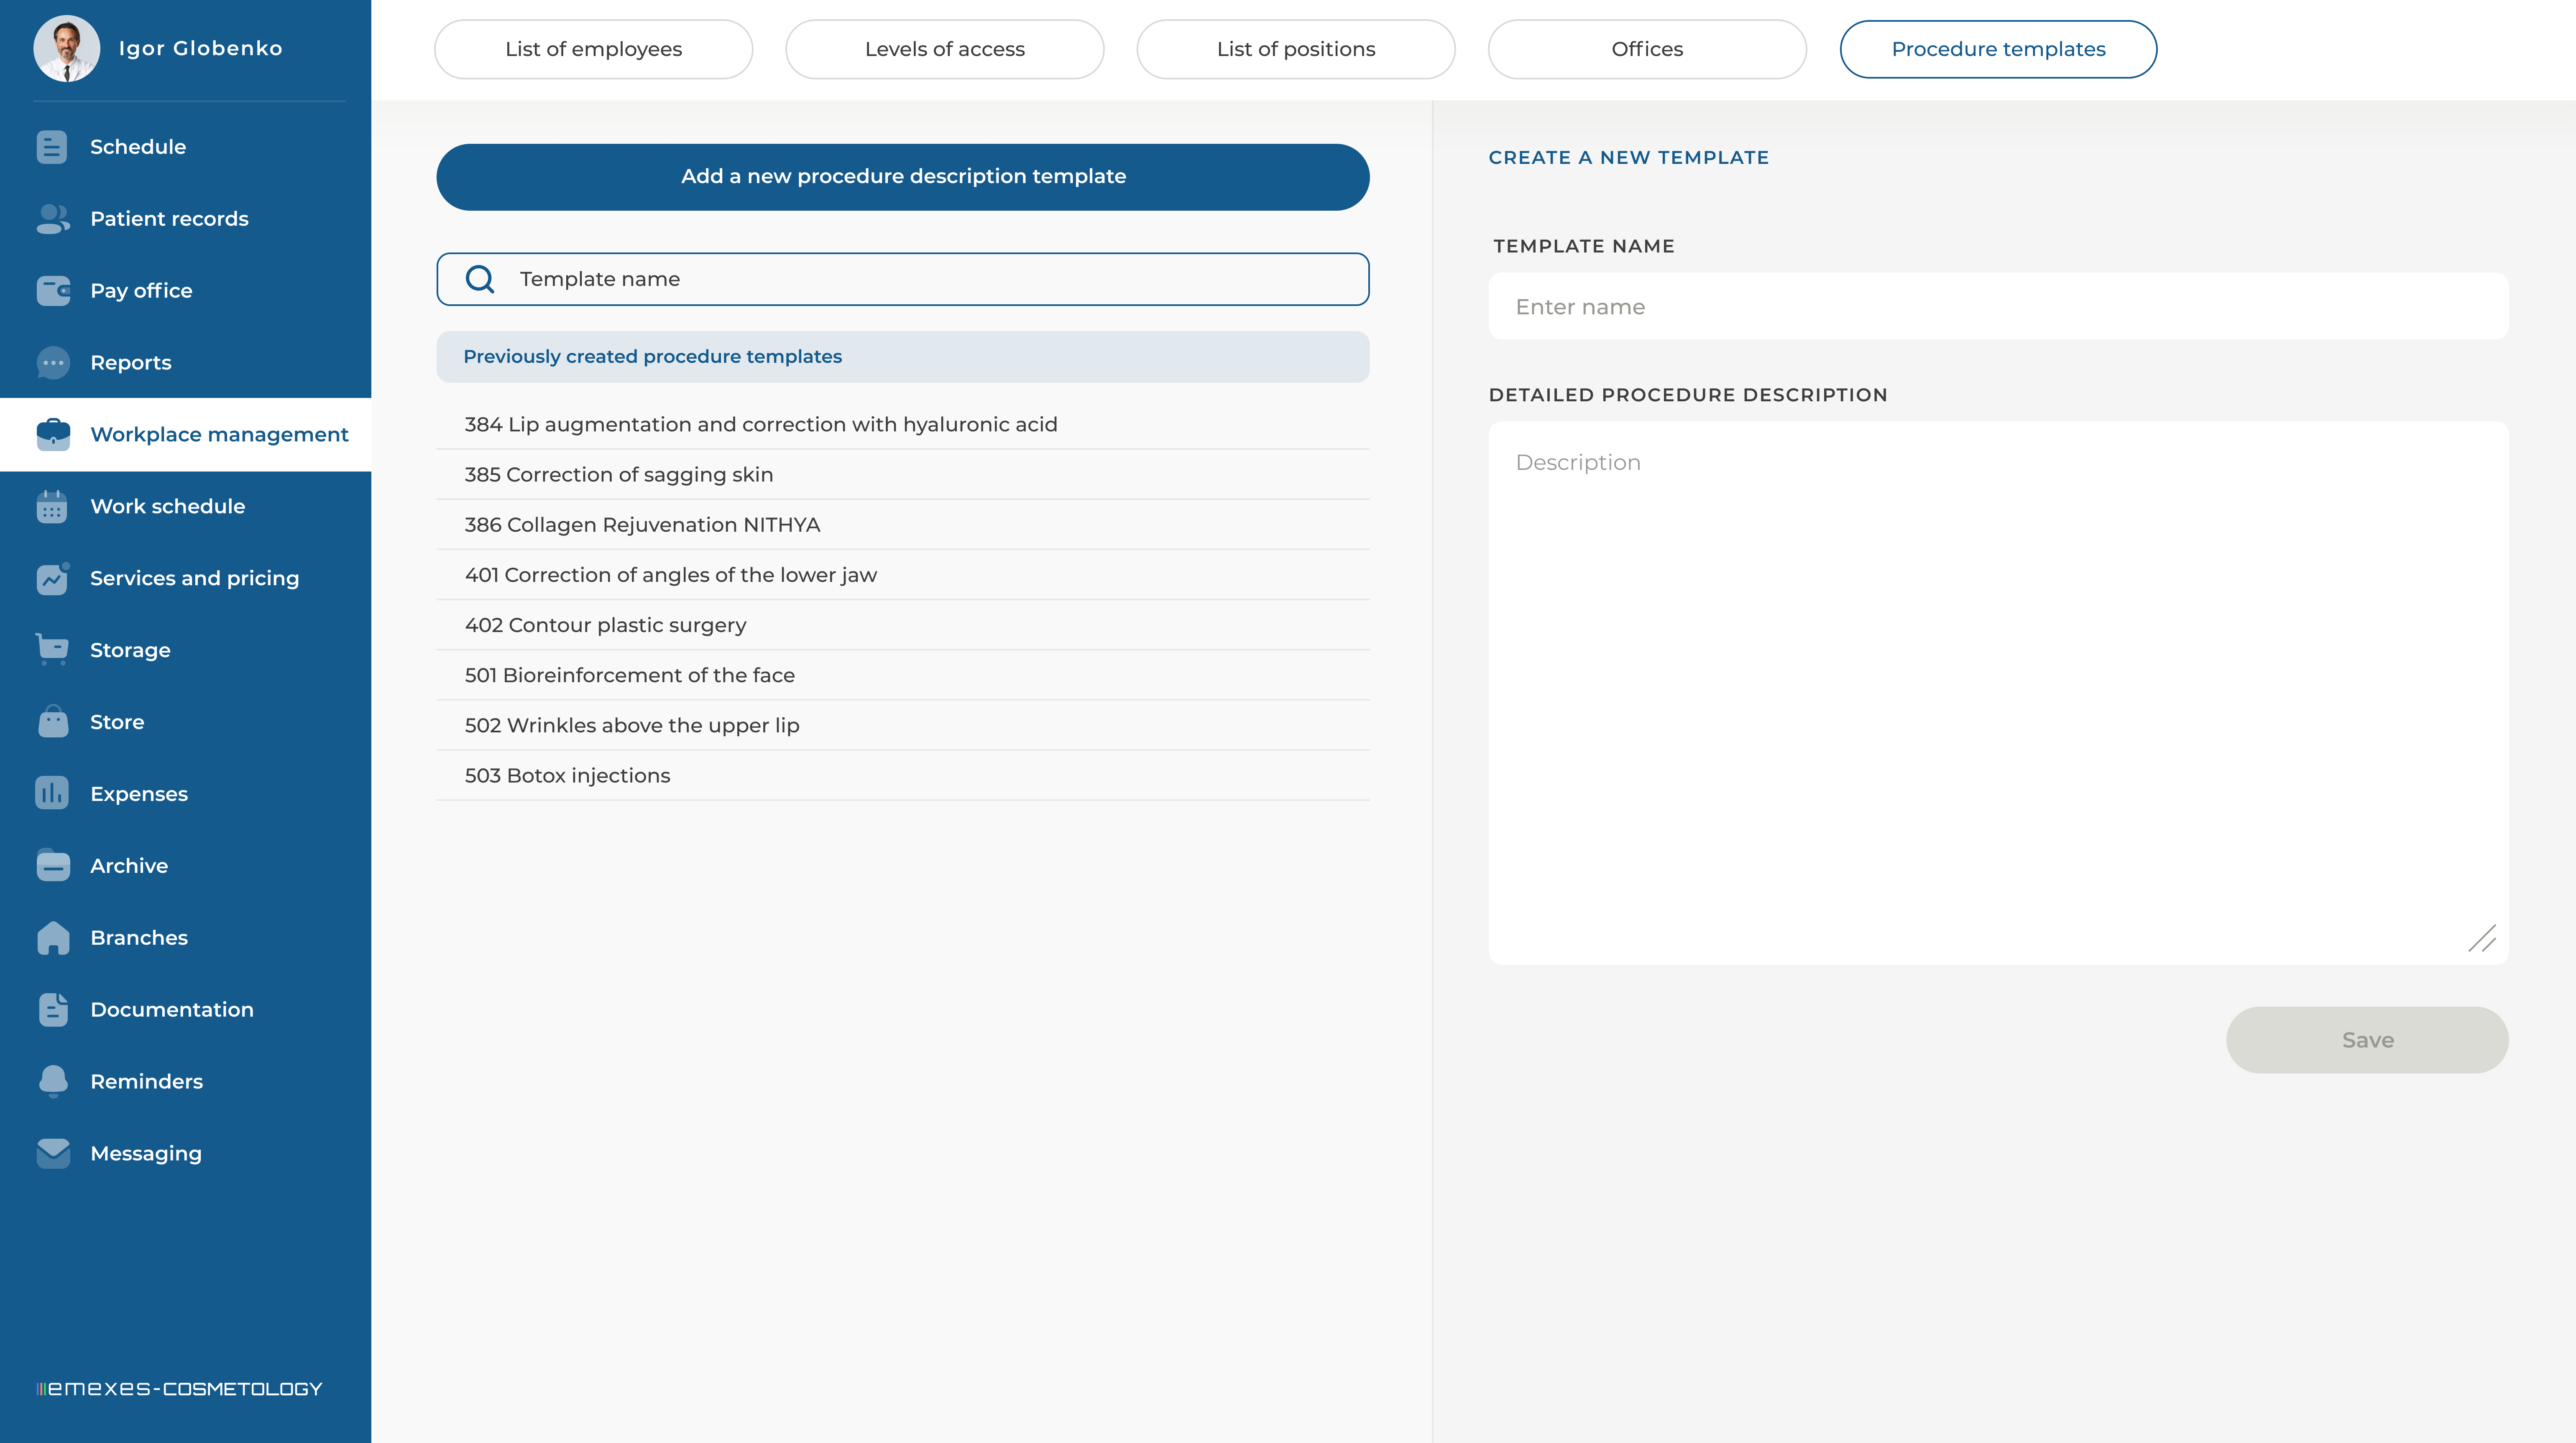Grab the description box resize handle

coord(2482,938)
